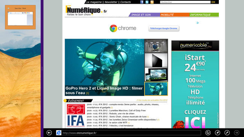Open the Newsletter link in top bar
The width and height of the screenshot is (244, 137).
pos(111,2)
